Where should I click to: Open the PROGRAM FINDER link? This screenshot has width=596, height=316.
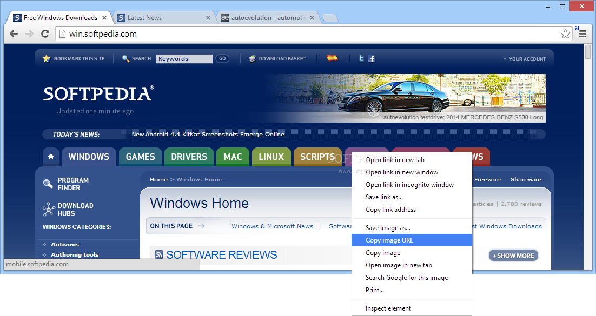pyautogui.click(x=73, y=184)
